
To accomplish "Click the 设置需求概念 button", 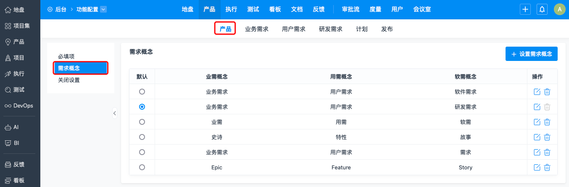I will (531, 54).
